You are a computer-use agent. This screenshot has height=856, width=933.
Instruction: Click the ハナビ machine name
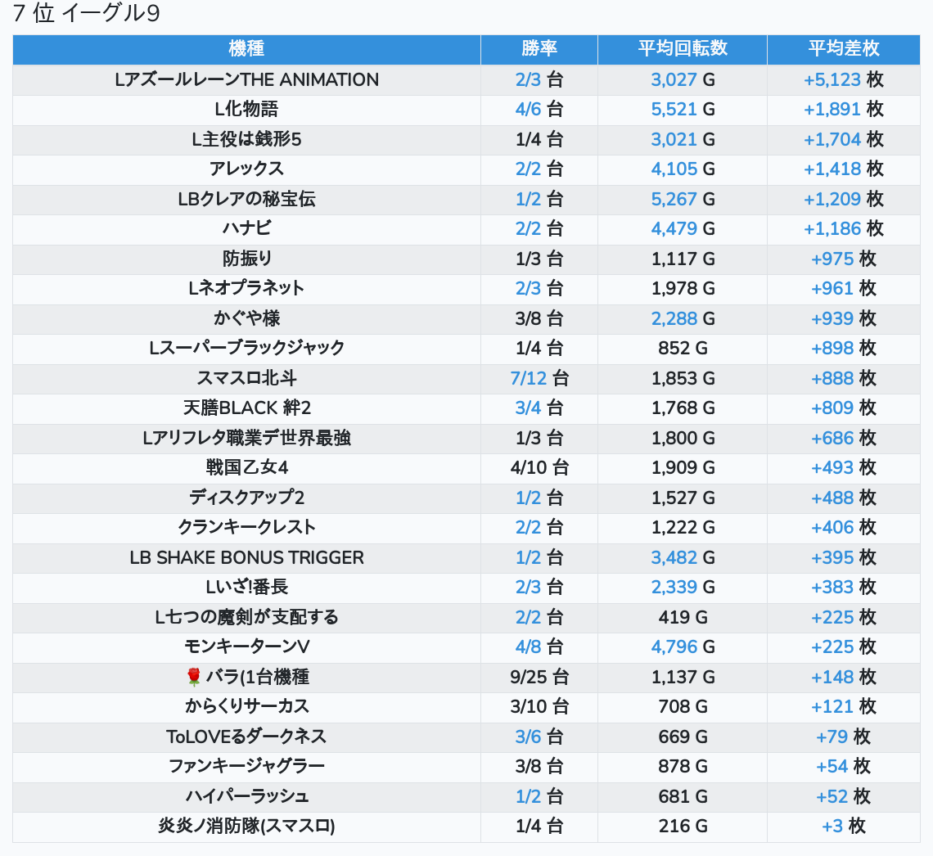tap(246, 228)
